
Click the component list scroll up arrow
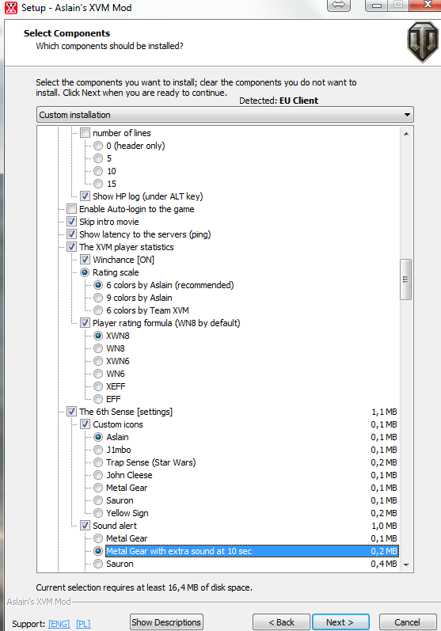pos(406,134)
